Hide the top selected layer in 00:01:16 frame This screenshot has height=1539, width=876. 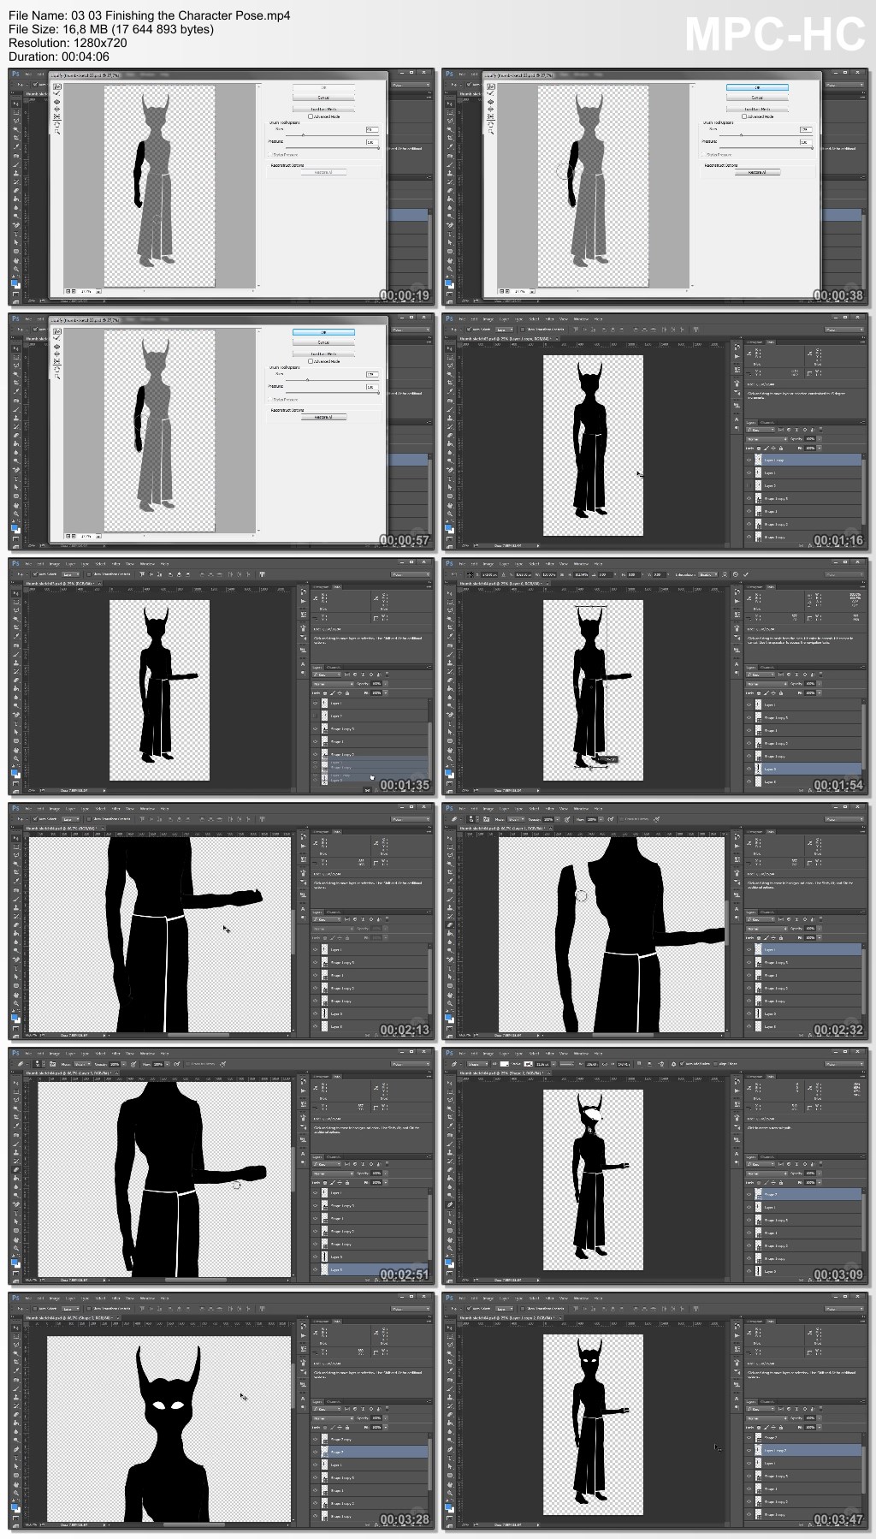749,460
